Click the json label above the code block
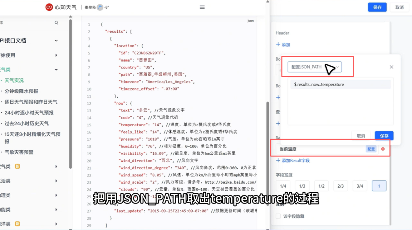 (x=251, y=21)
